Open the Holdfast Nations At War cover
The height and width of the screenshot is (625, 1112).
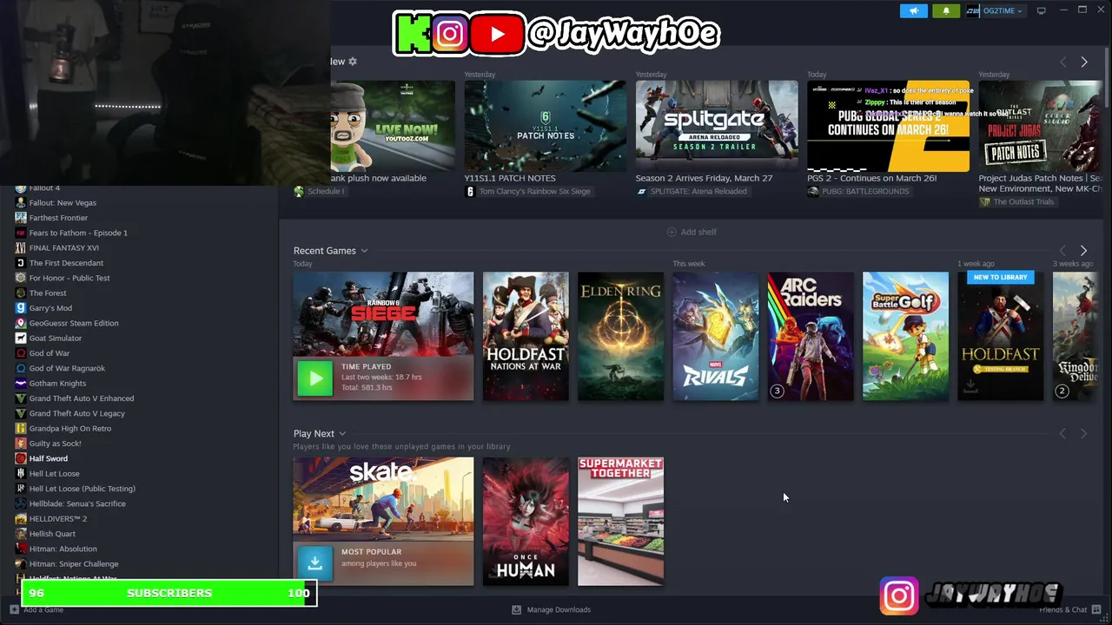click(x=526, y=336)
